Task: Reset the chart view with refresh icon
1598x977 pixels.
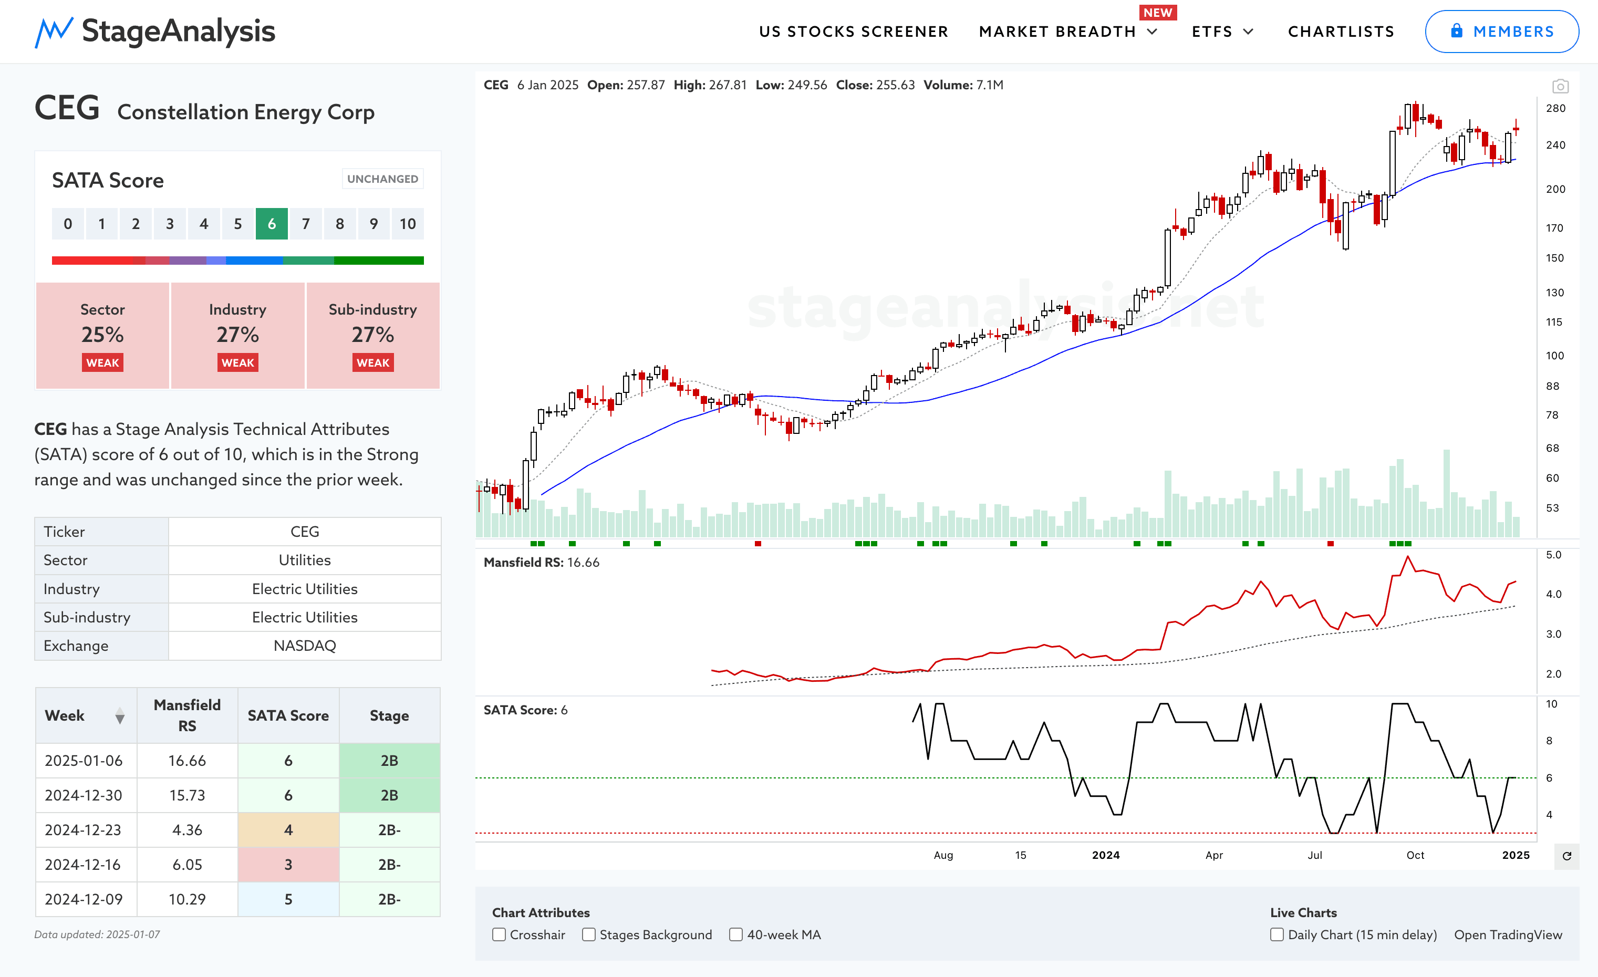Action: pos(1566,856)
